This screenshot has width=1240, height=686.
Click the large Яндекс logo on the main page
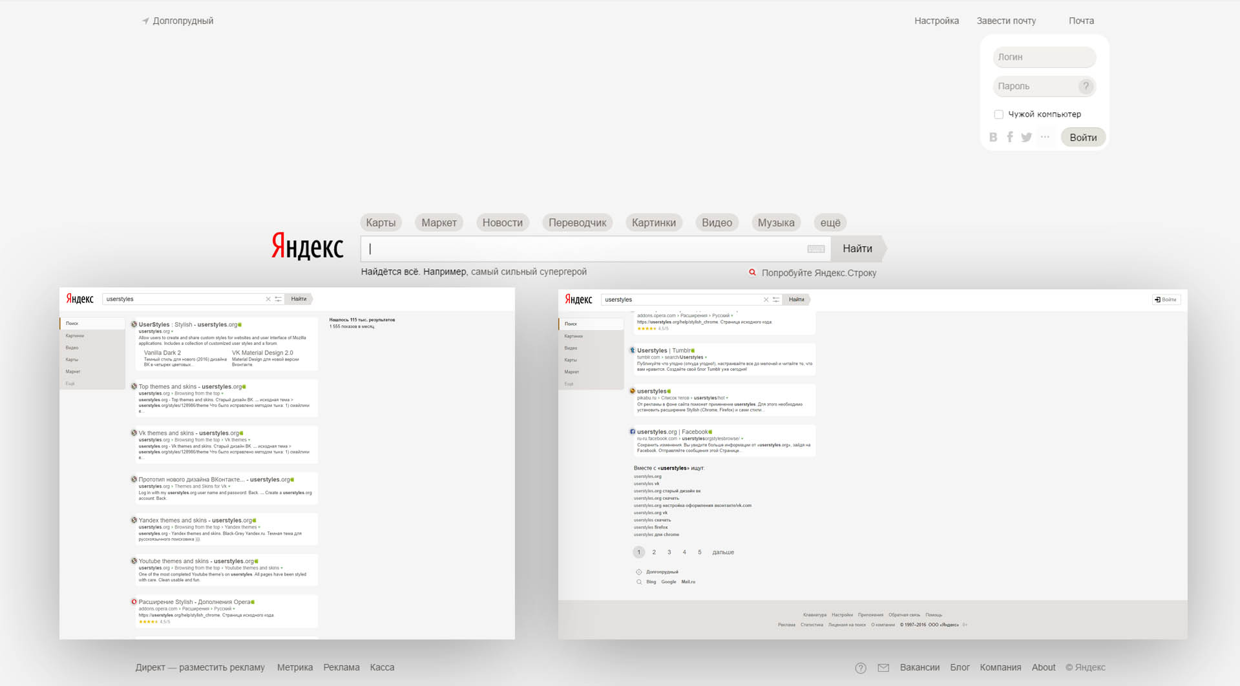point(307,247)
